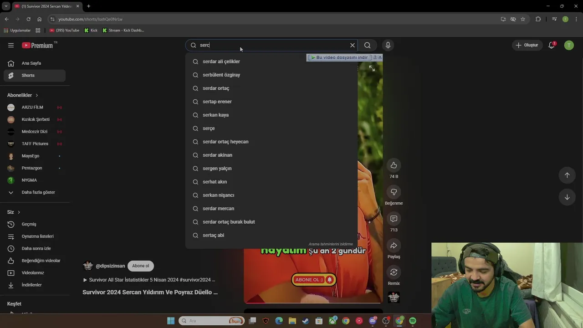Open Videolarınız in the sidebar
The image size is (583, 328).
(35, 273)
